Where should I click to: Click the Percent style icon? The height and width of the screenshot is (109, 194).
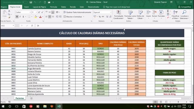(x=100, y=17)
